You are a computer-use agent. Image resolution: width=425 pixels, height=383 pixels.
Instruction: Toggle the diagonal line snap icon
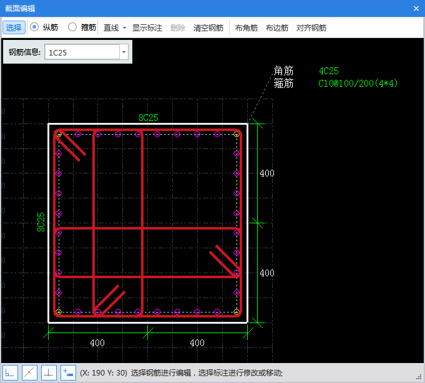tap(29, 372)
